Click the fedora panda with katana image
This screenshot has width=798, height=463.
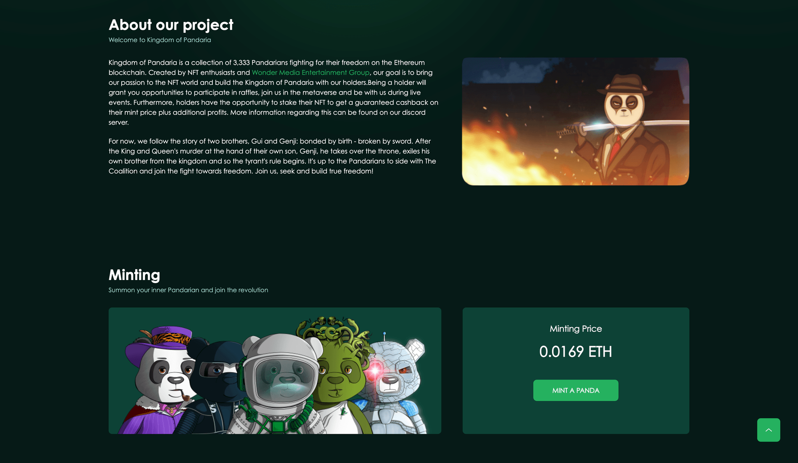tap(576, 121)
